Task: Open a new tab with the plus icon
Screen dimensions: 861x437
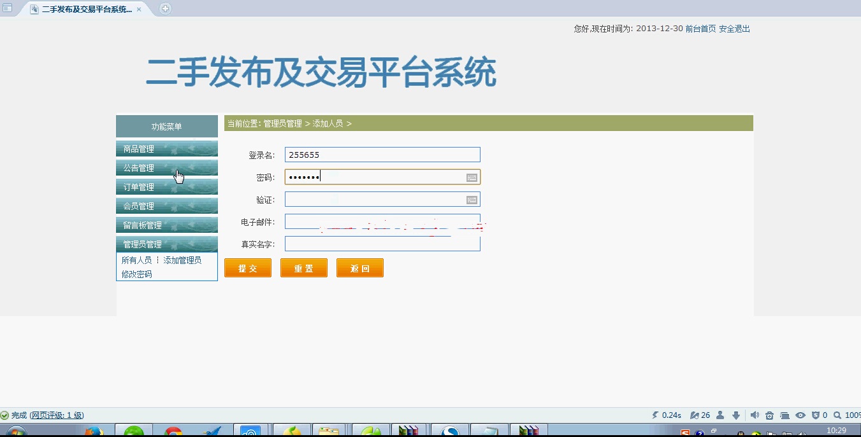Action: (x=165, y=8)
